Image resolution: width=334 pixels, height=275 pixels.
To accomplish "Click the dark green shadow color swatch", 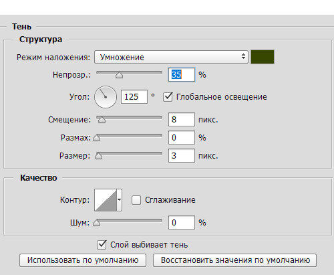I will pos(263,57).
